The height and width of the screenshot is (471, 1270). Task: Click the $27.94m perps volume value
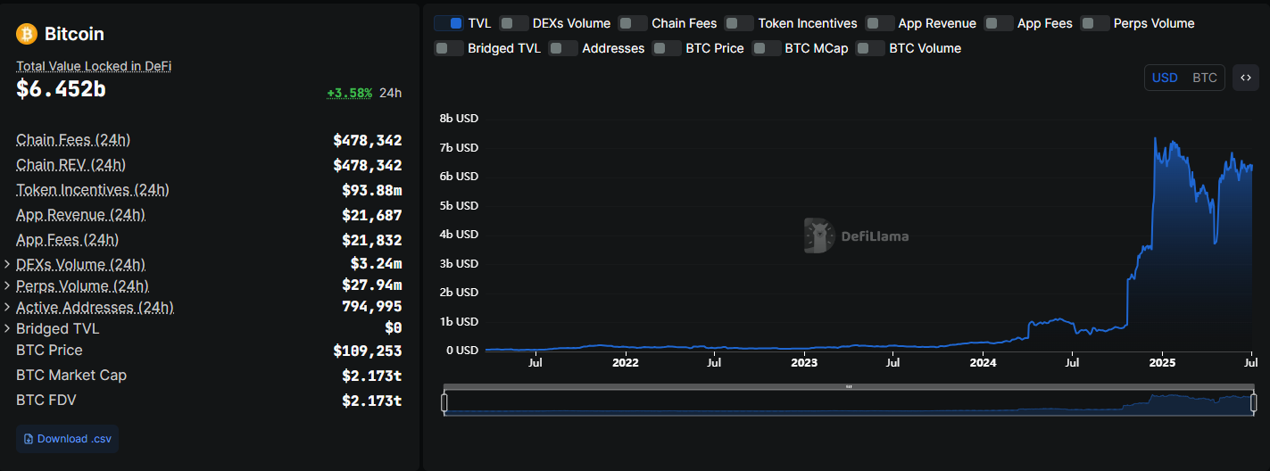pos(371,286)
